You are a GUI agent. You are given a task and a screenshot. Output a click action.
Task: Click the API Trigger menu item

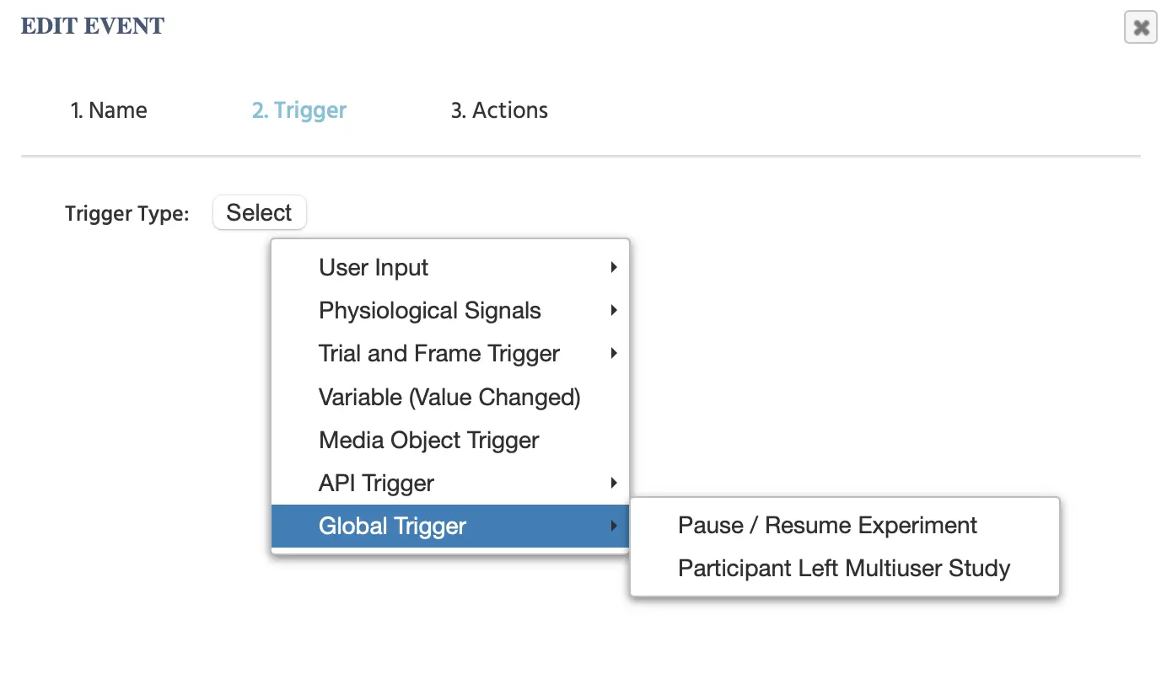coord(376,484)
